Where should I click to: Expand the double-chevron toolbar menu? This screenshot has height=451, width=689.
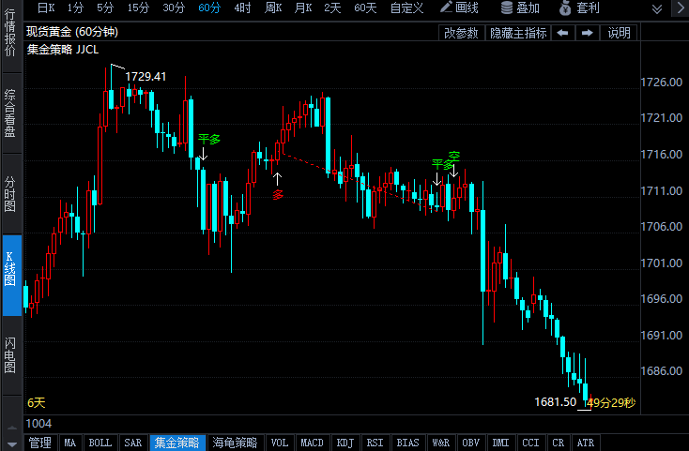click(657, 8)
